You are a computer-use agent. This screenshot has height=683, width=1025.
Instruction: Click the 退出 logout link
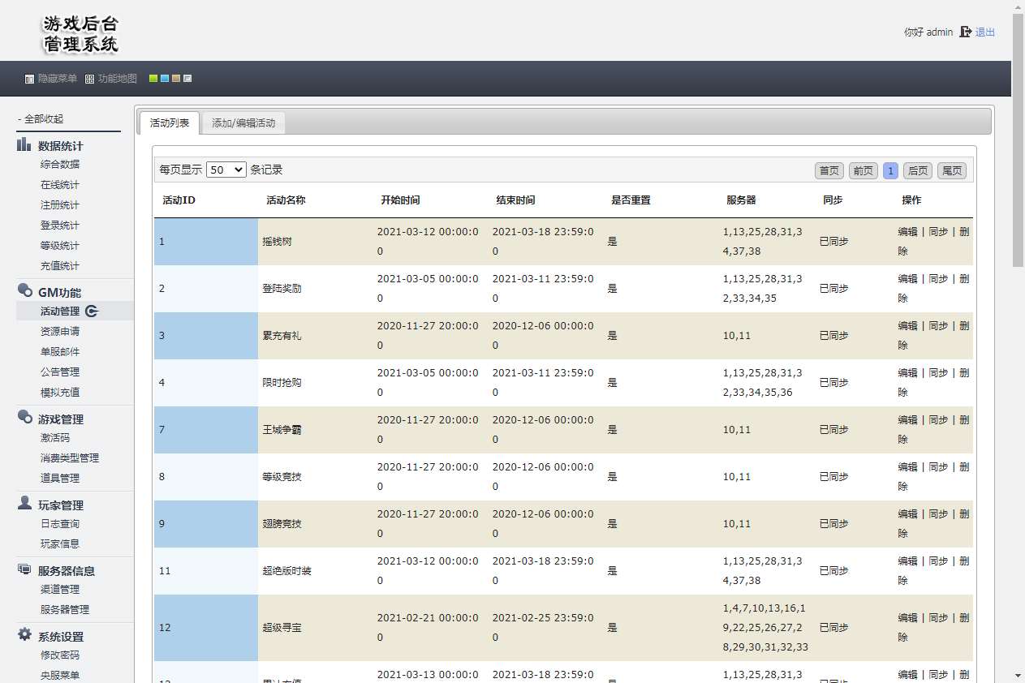pos(985,32)
